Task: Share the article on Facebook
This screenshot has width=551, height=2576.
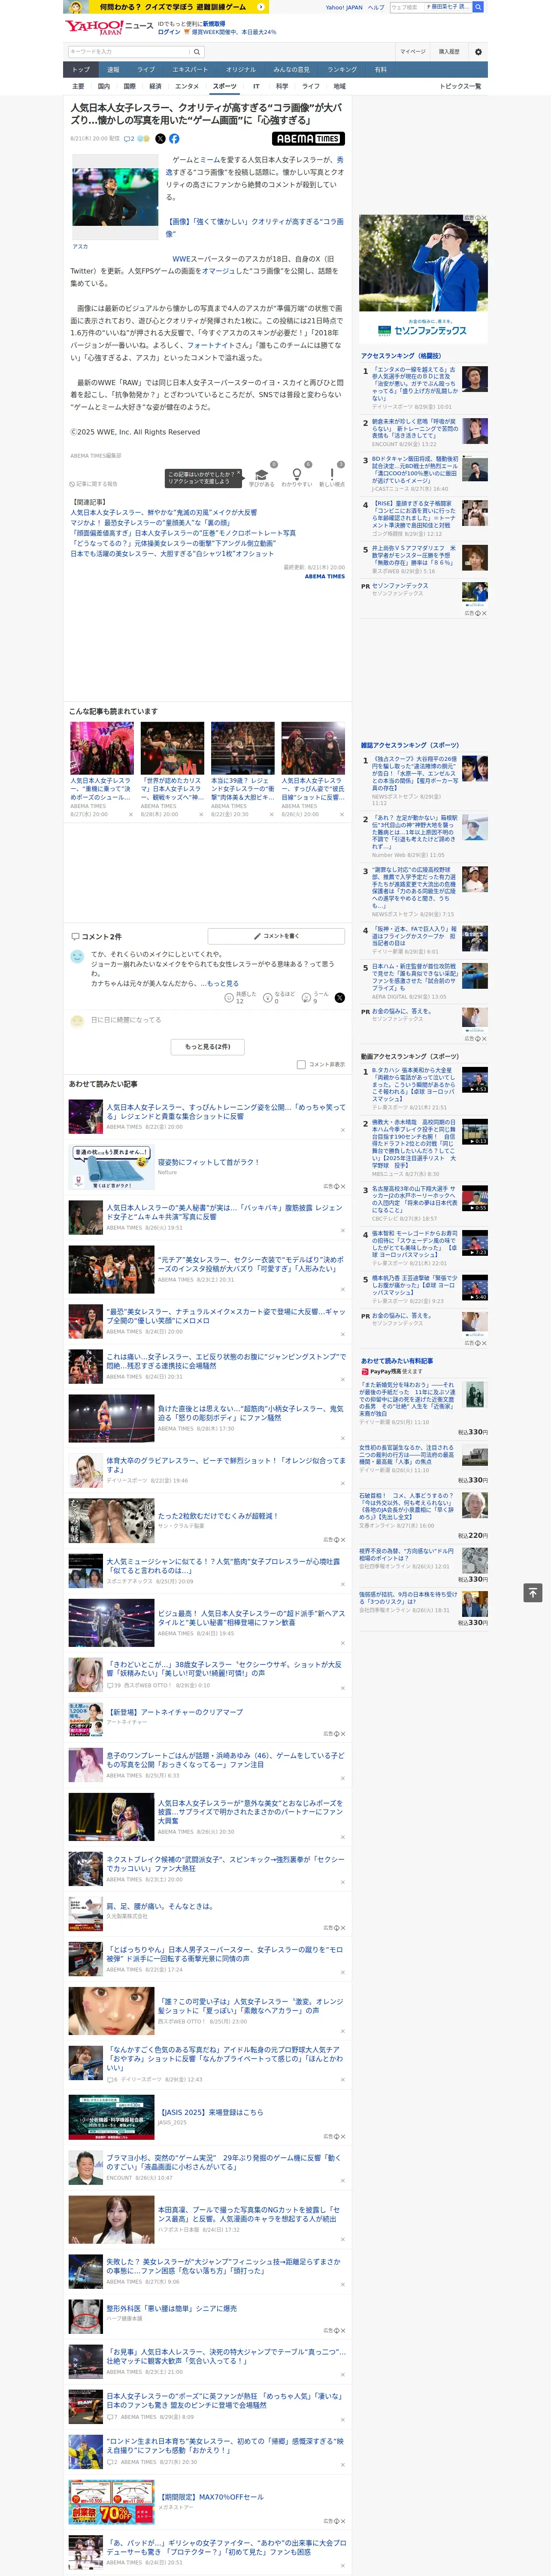Action: (x=174, y=139)
